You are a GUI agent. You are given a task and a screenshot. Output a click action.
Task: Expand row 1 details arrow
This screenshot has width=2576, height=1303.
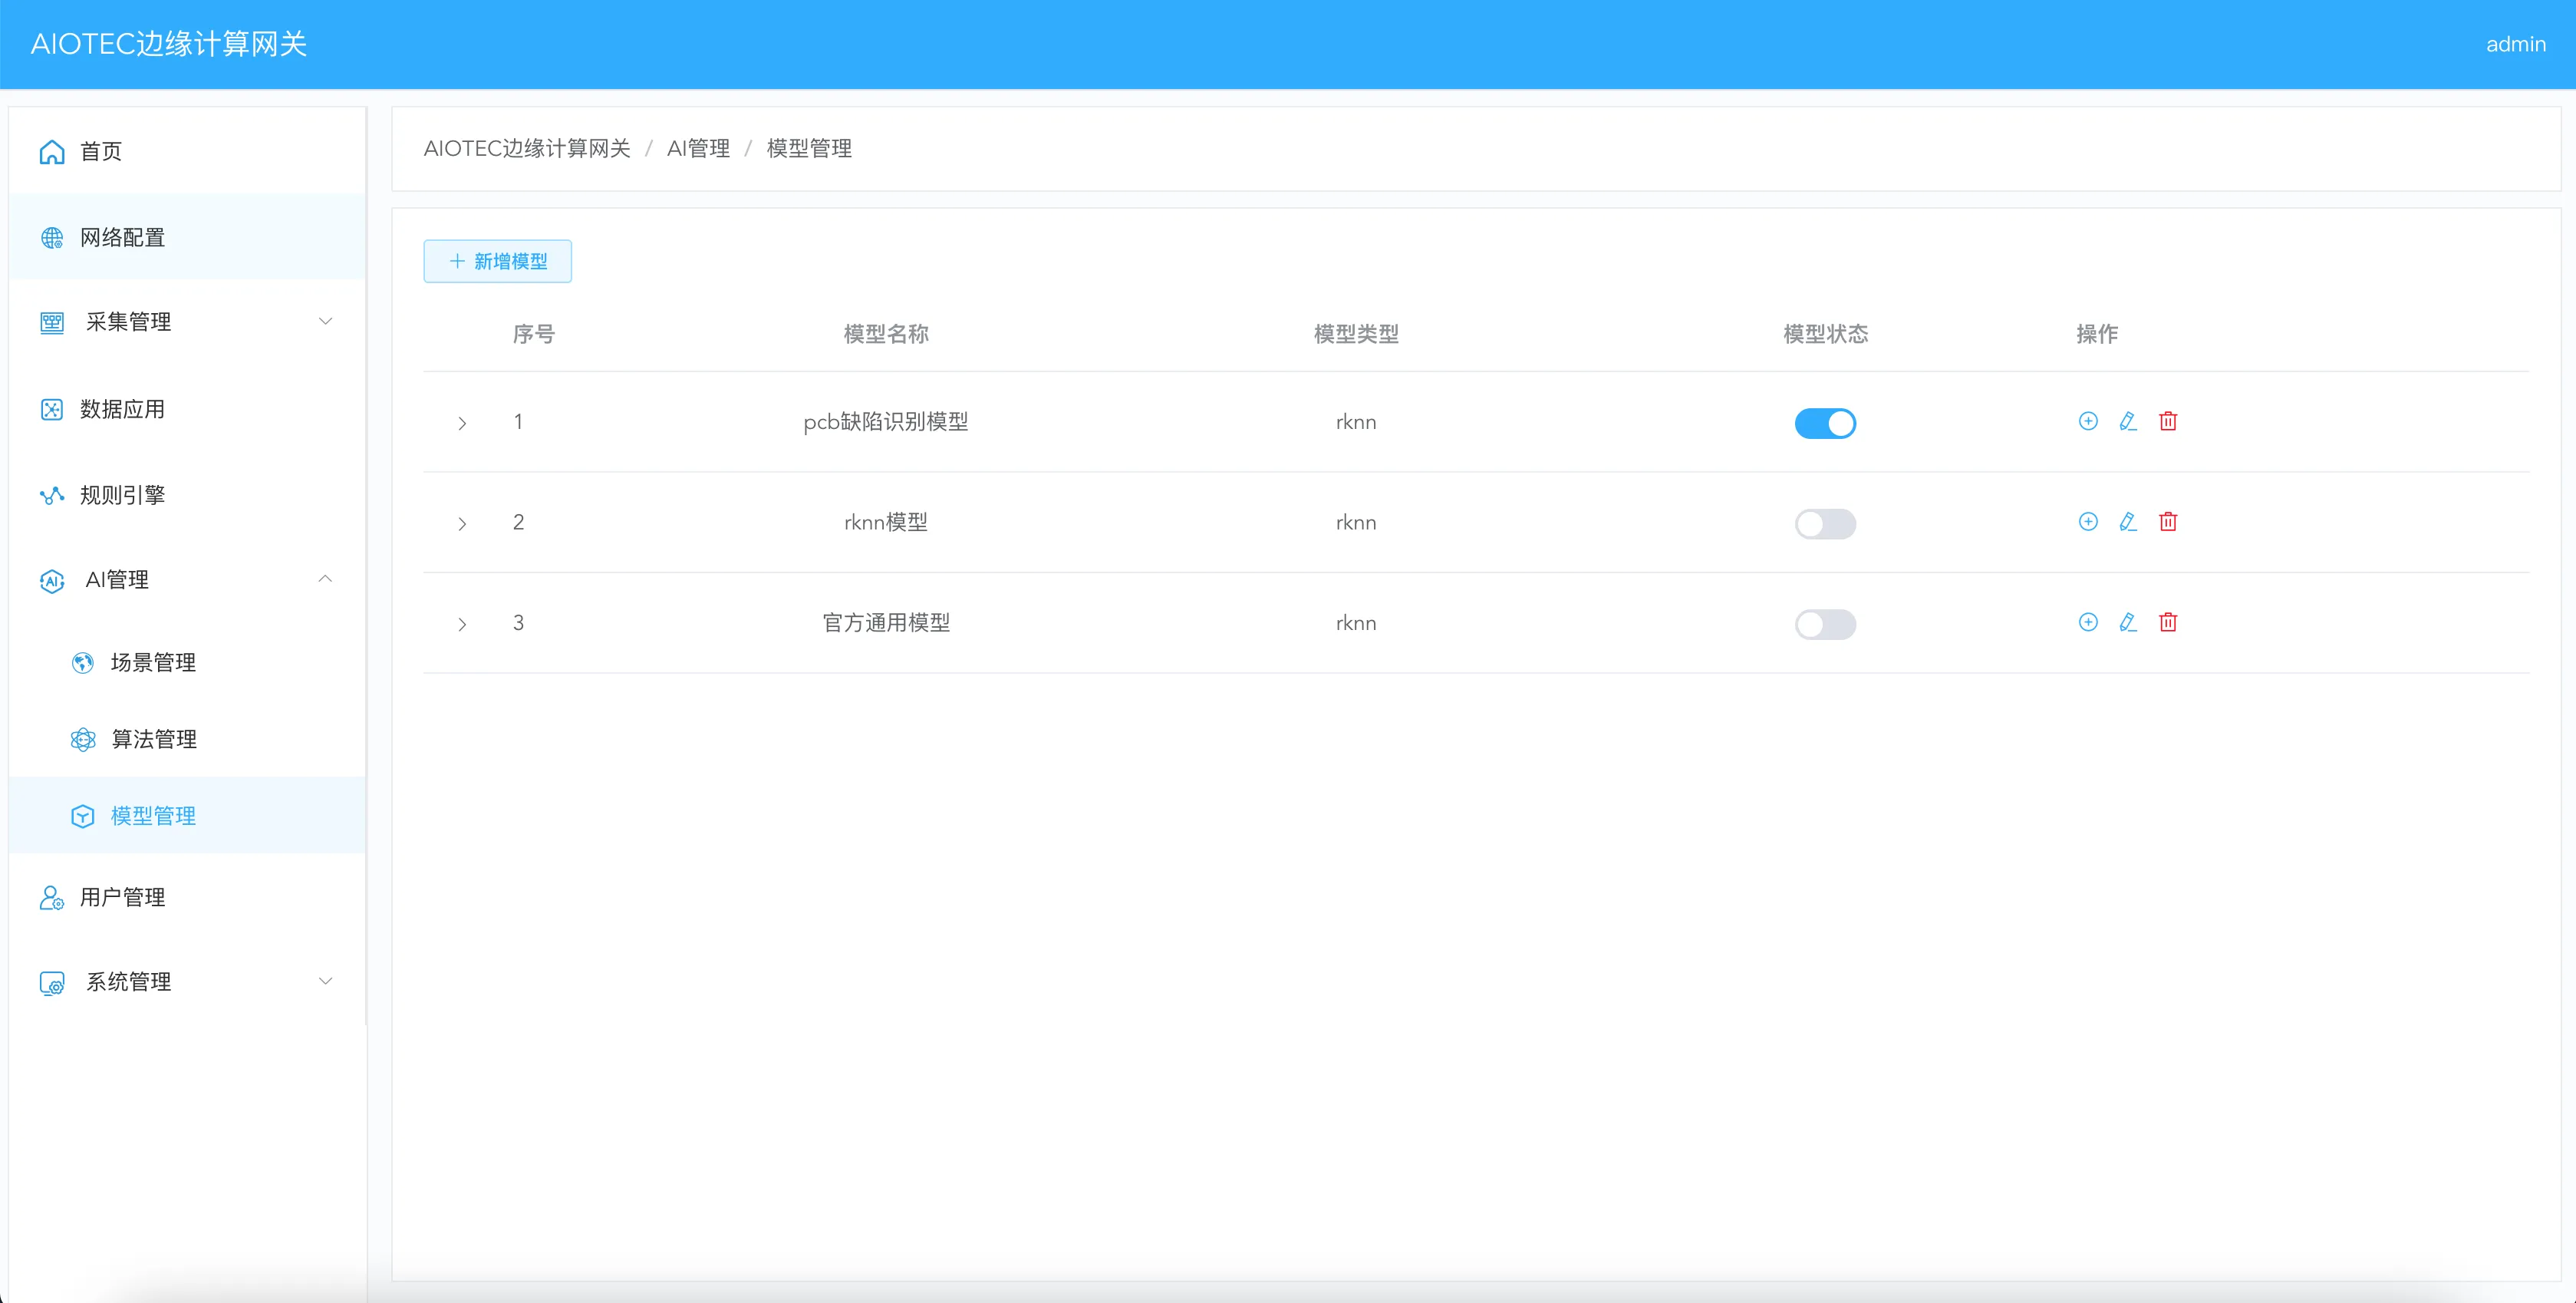pos(462,423)
